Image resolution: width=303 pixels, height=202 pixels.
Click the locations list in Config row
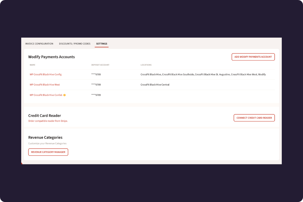click(203, 74)
